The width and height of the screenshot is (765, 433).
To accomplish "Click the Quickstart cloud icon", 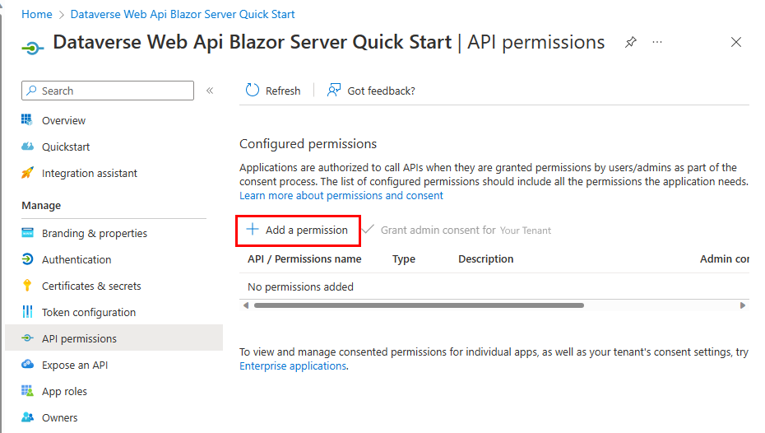I will (27, 147).
